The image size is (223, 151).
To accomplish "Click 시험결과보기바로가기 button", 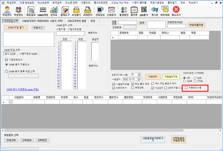I will (153, 139).
